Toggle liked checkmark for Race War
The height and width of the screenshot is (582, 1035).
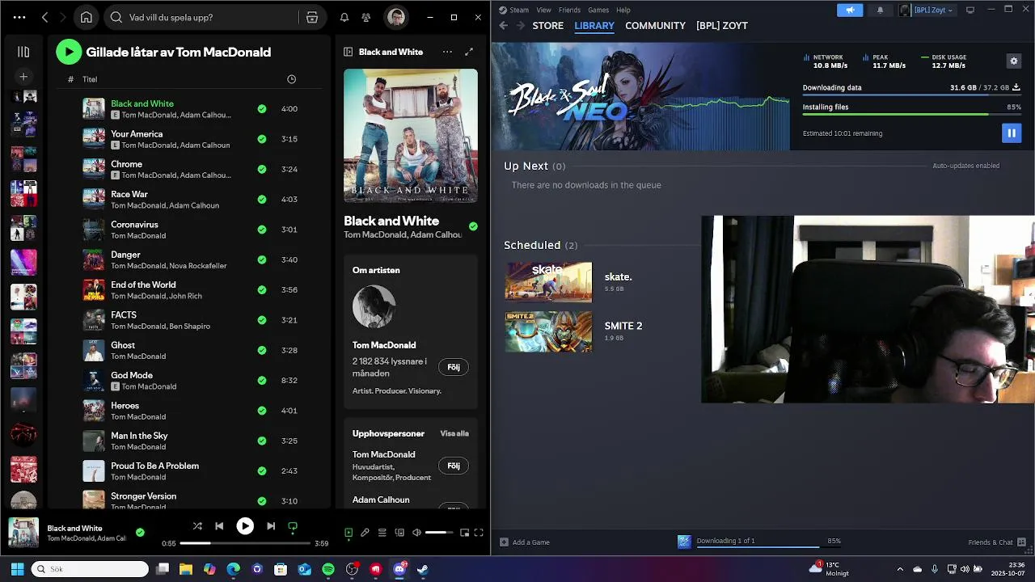(x=262, y=199)
